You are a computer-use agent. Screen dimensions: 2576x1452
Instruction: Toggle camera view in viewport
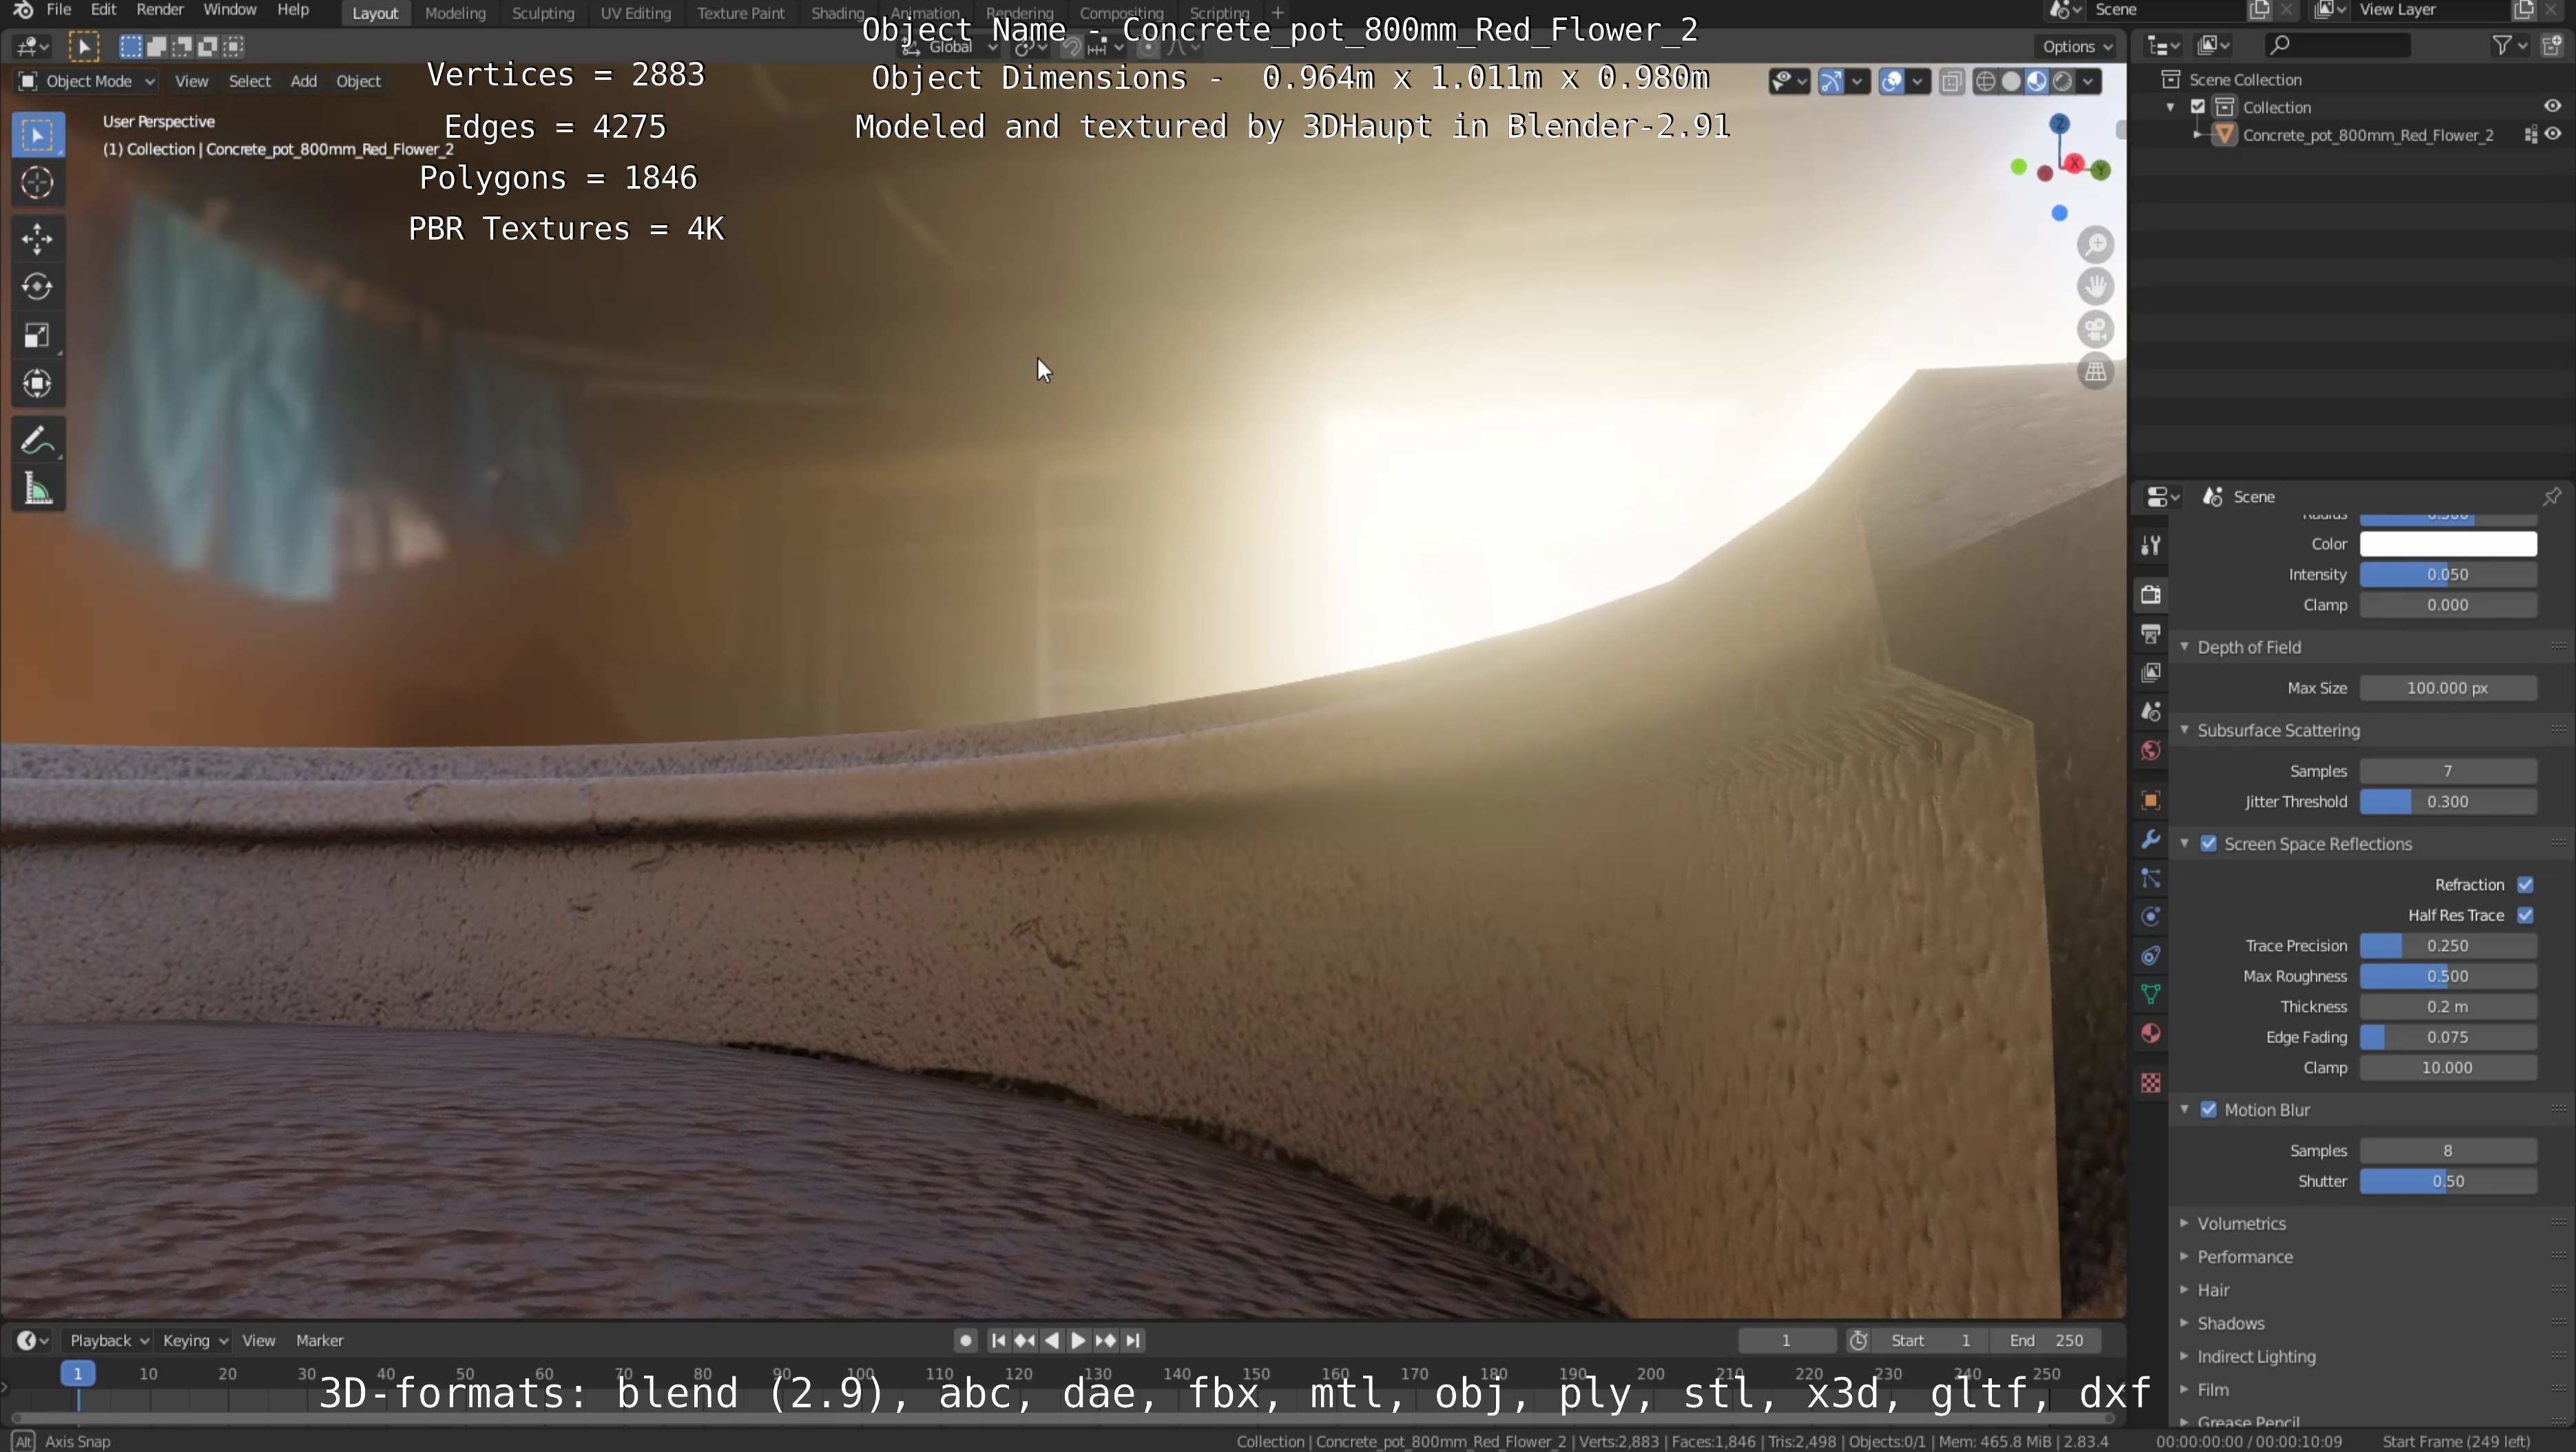point(2095,329)
